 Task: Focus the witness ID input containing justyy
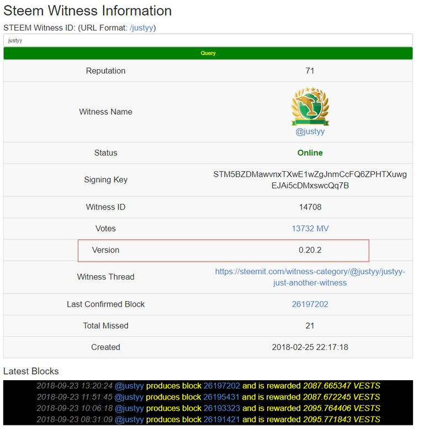tap(208, 40)
